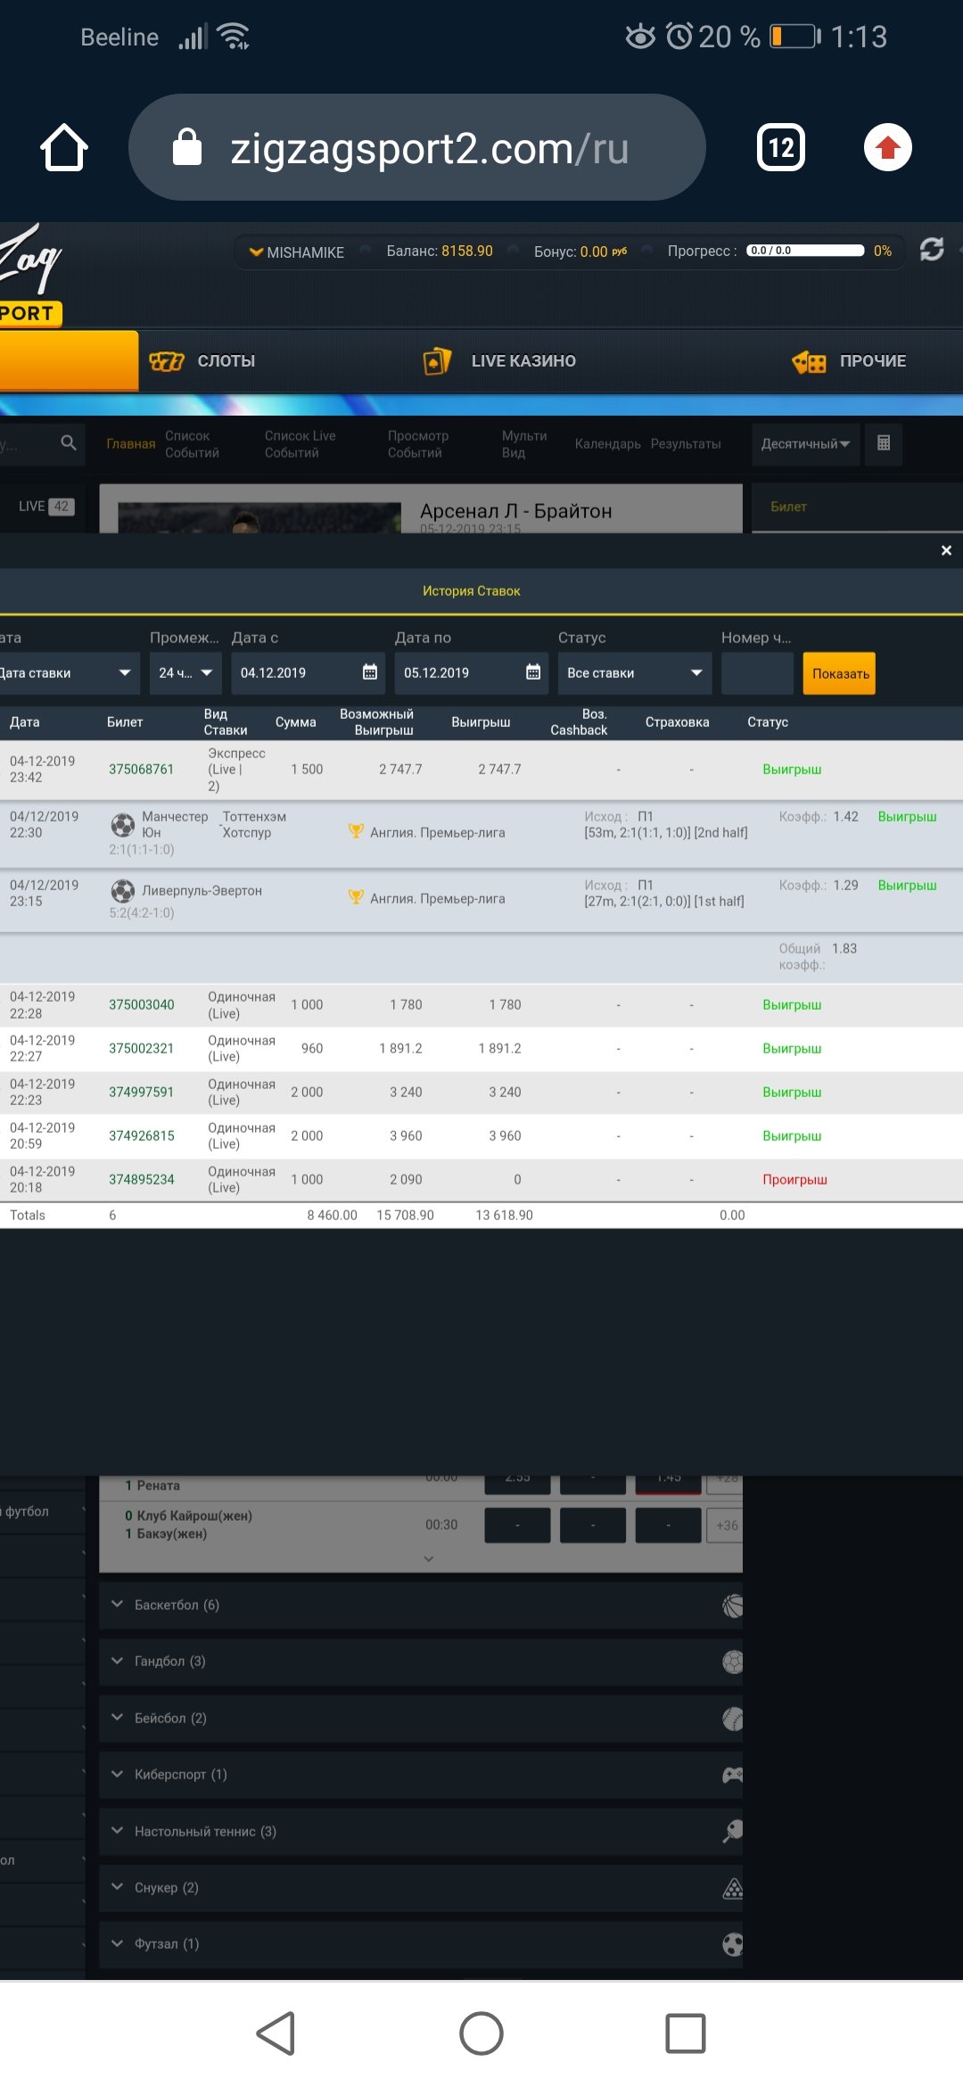963x2087 pixels.
Task: Tap the red upload arrow browser icon
Action: pos(887,148)
